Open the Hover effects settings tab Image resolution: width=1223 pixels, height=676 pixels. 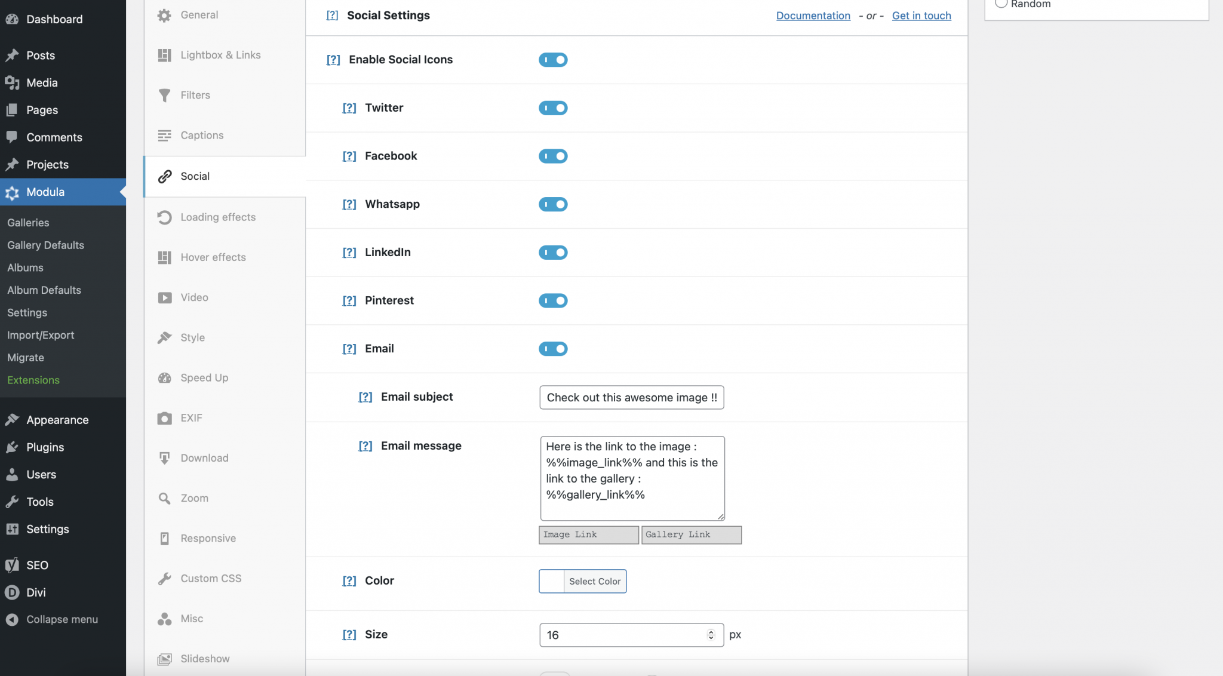pyautogui.click(x=213, y=257)
